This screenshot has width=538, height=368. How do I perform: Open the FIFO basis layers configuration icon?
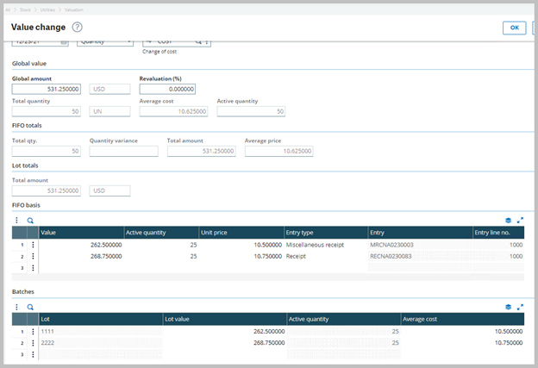tap(508, 221)
